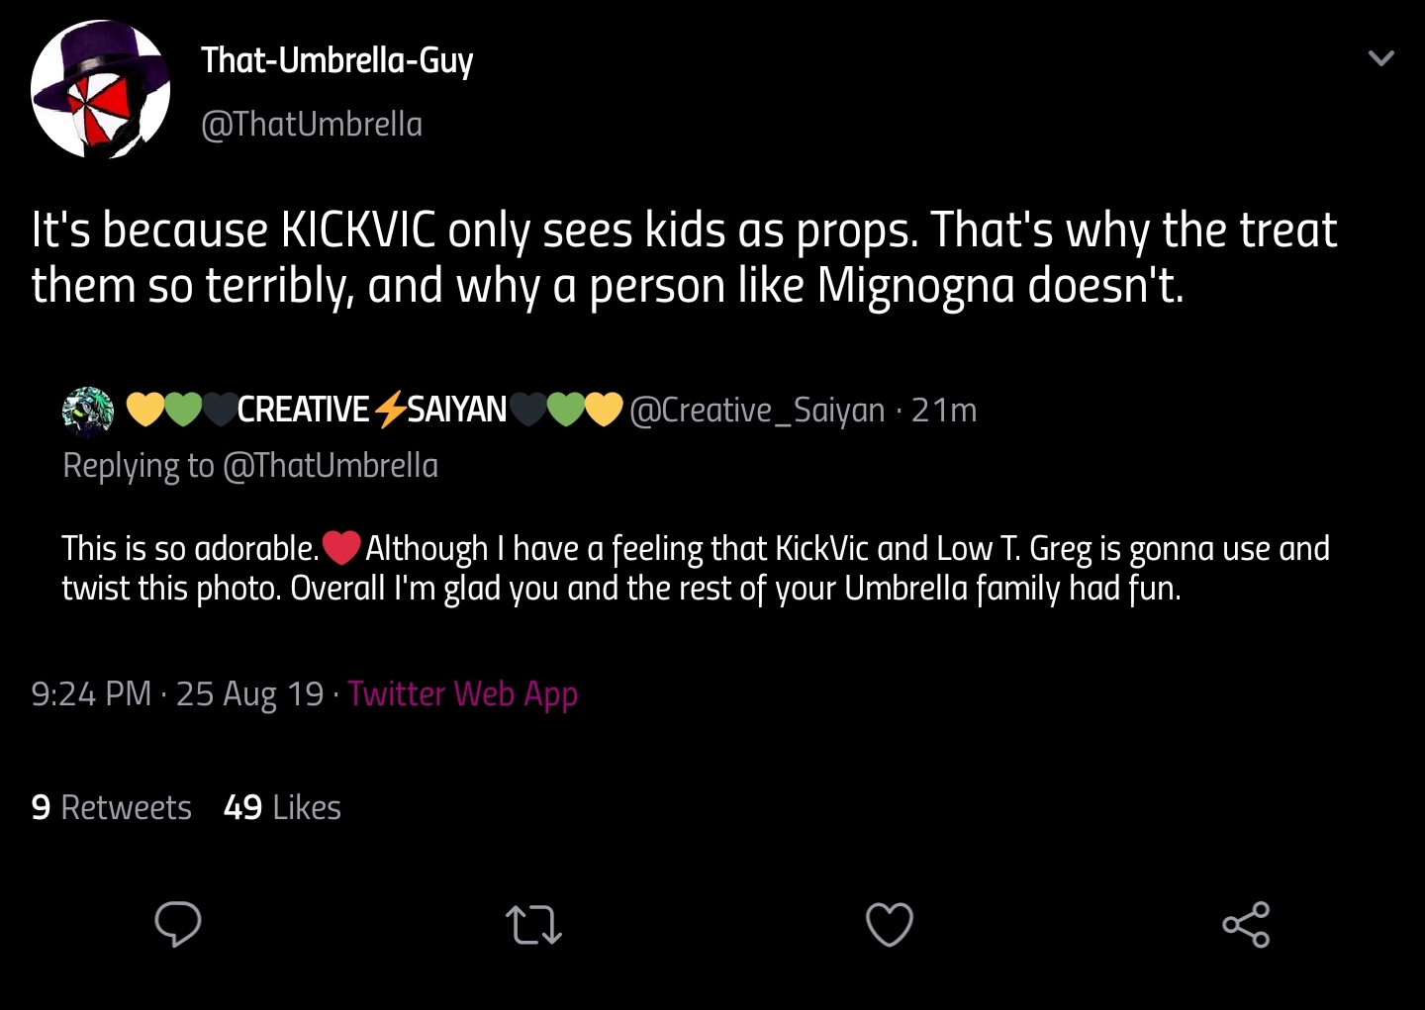Viewport: 1425px width, 1010px height.
Task: Open the quoted tweet text body
Action: [x=696, y=568]
